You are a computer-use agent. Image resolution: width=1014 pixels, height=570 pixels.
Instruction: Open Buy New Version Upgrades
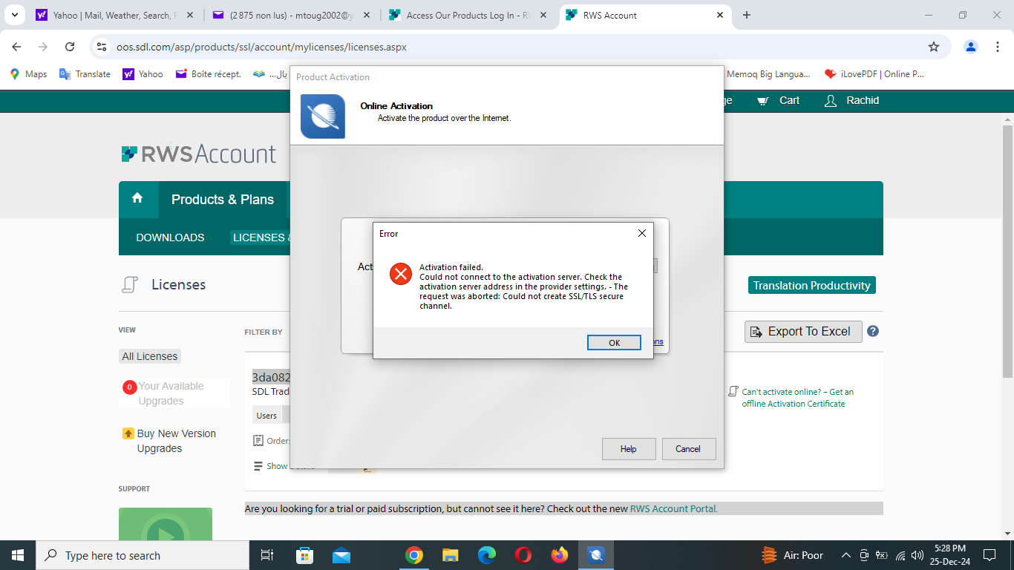pyautogui.click(x=177, y=441)
